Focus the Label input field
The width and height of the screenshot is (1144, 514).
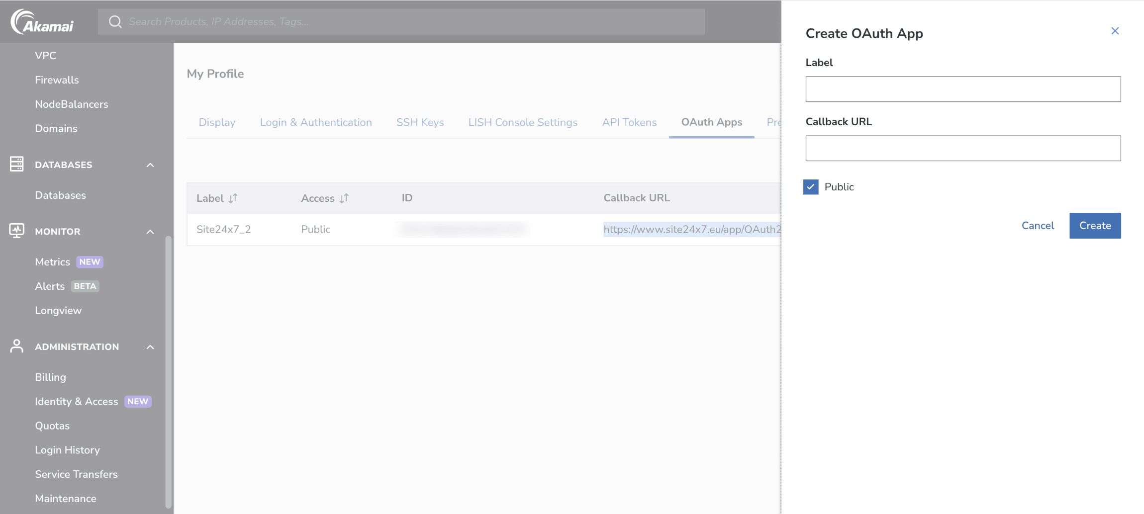pos(963,89)
